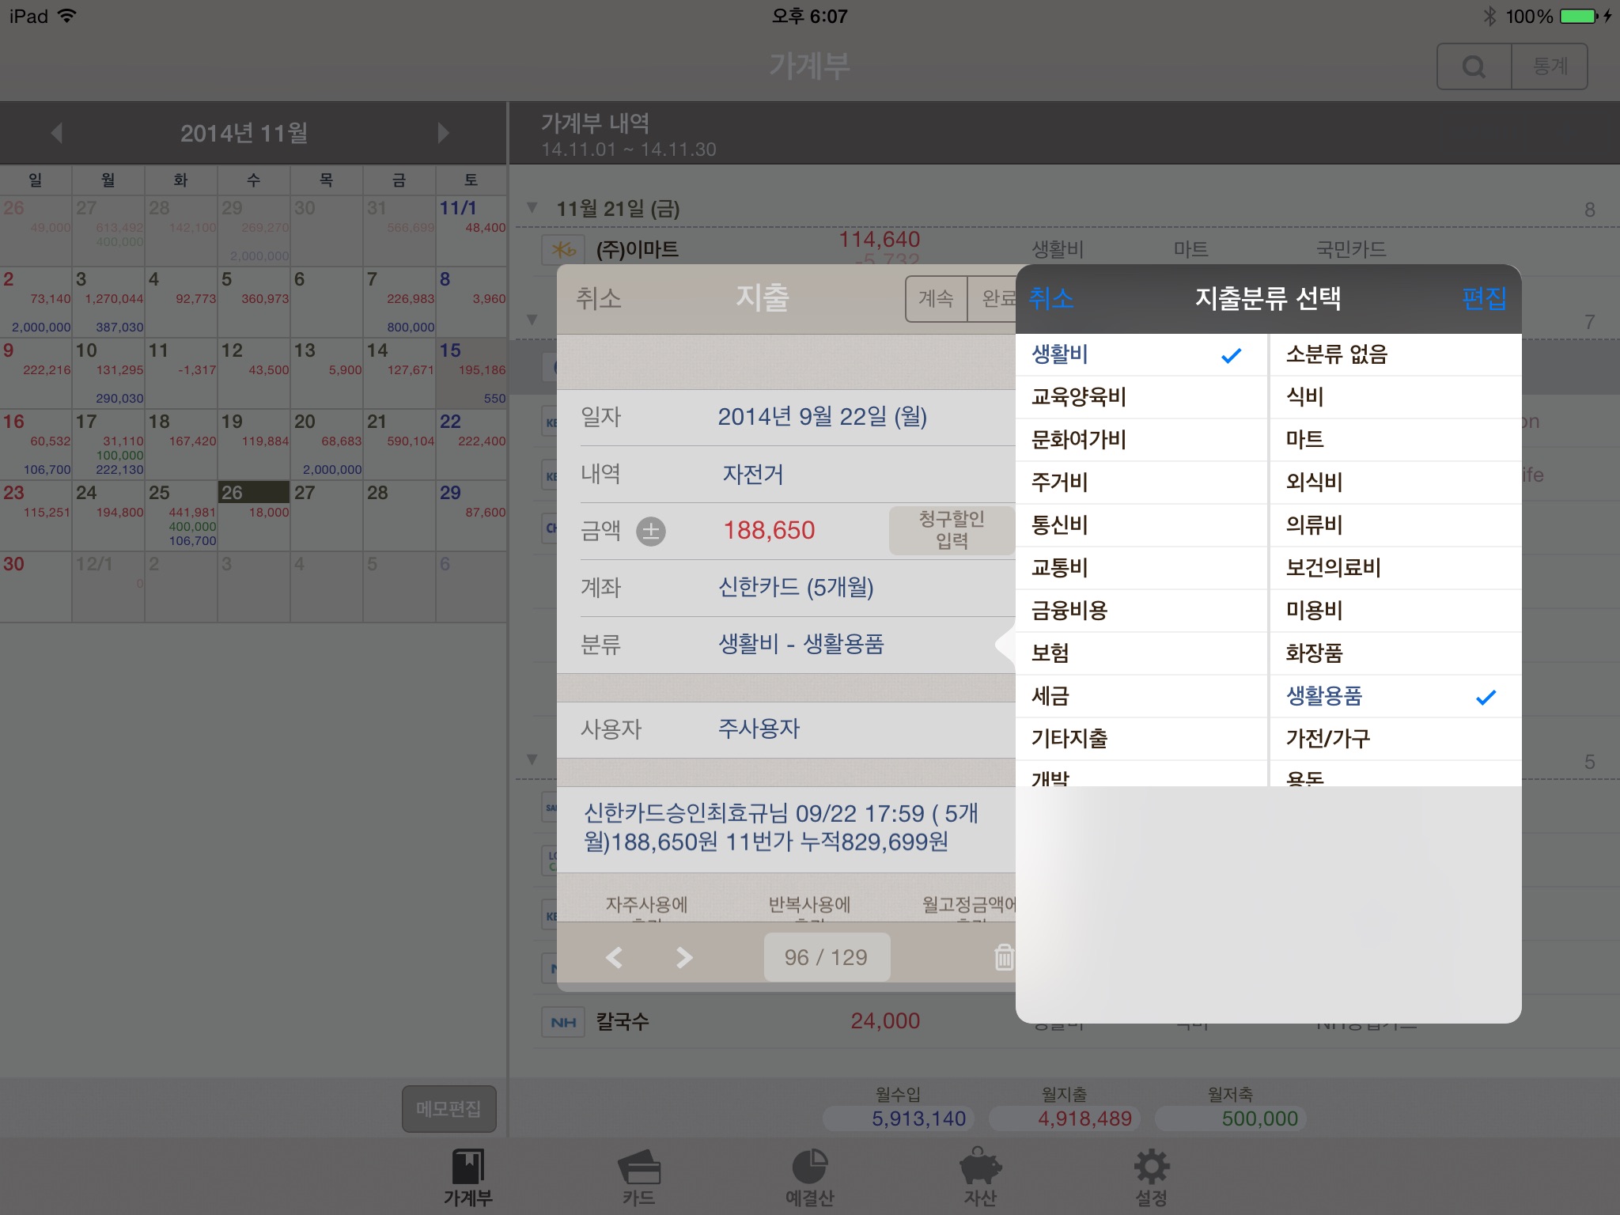Switch to the 카드 tab

tap(638, 1177)
